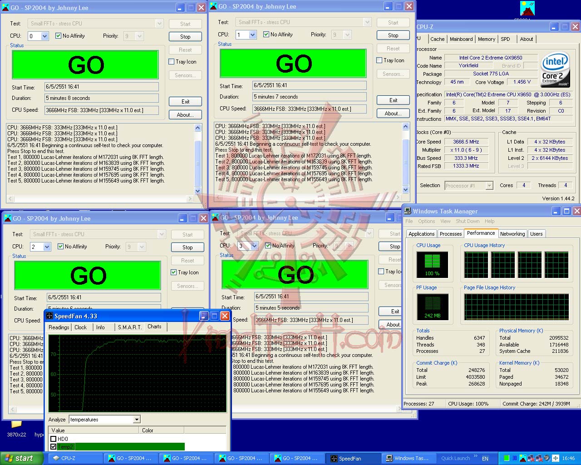Open the Analyze dropdown set to temperatures
581x465 pixels.
click(x=137, y=420)
